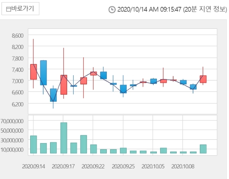
Task: Click the 2020/10/14 AM 09:15:47 timestamp text
Action: [149, 10]
